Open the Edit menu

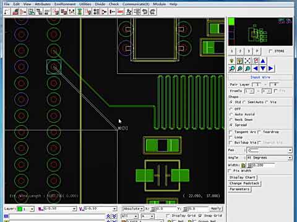click(17, 4)
